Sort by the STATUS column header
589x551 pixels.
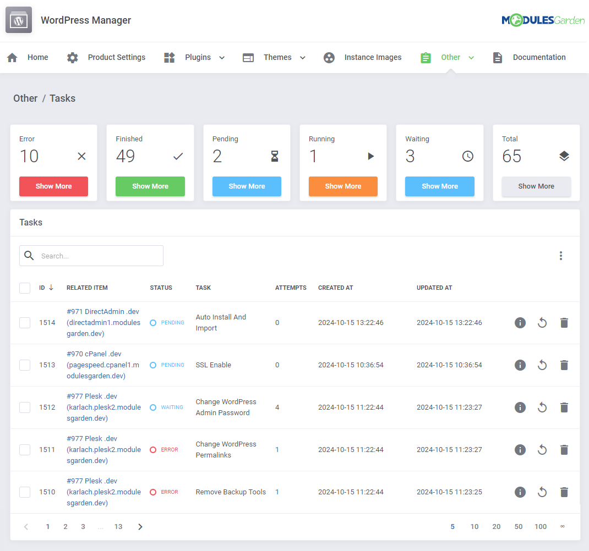point(161,288)
